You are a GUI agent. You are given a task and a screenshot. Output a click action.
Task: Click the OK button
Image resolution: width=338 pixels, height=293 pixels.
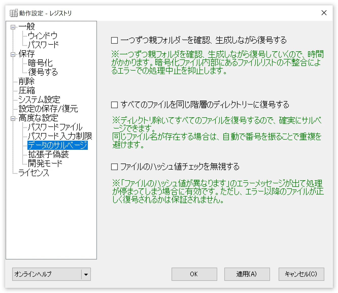click(194, 274)
